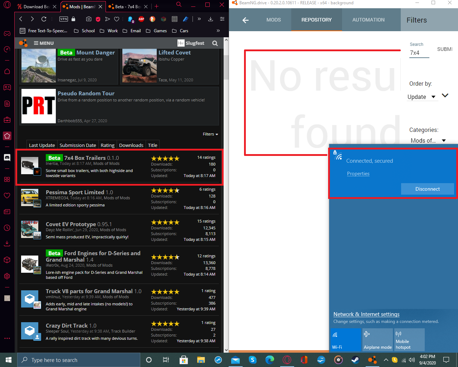The height and width of the screenshot is (367, 458).
Task: Reload the page in Opera
Action: coord(44,19)
